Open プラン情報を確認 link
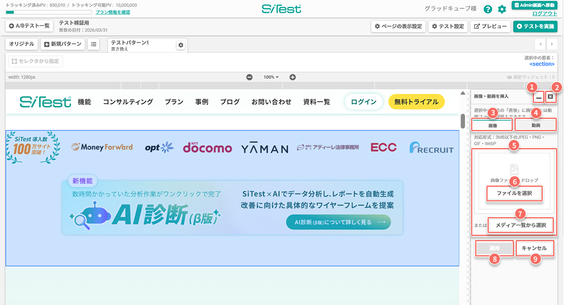Image resolution: width=565 pixels, height=305 pixels. point(113,12)
